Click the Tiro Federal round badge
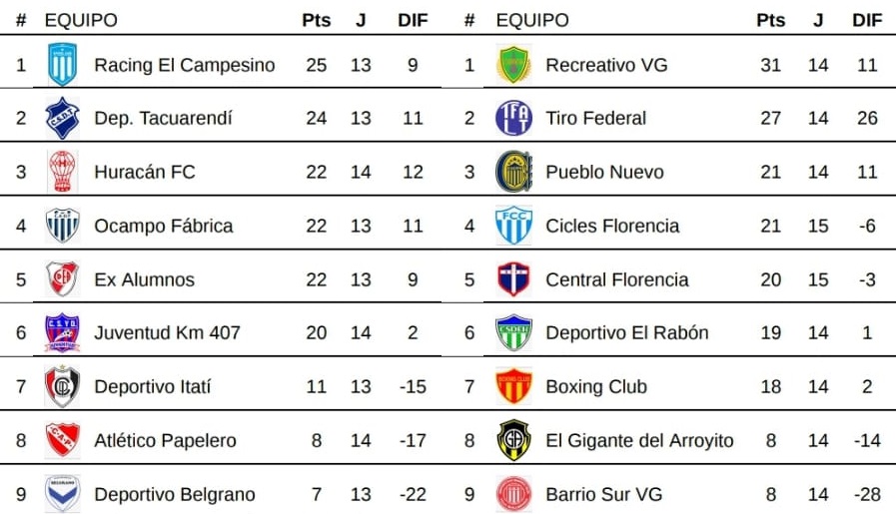This screenshot has width=896, height=514. pyautogui.click(x=514, y=118)
